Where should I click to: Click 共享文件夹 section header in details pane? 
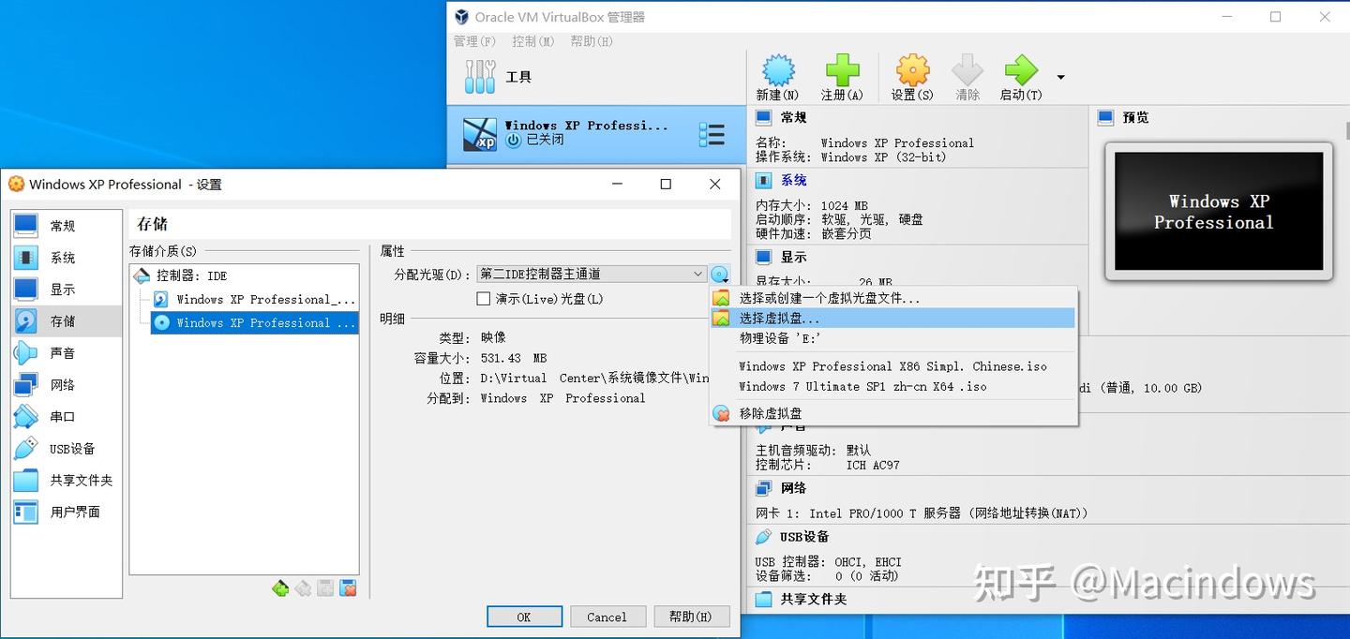pos(813,599)
